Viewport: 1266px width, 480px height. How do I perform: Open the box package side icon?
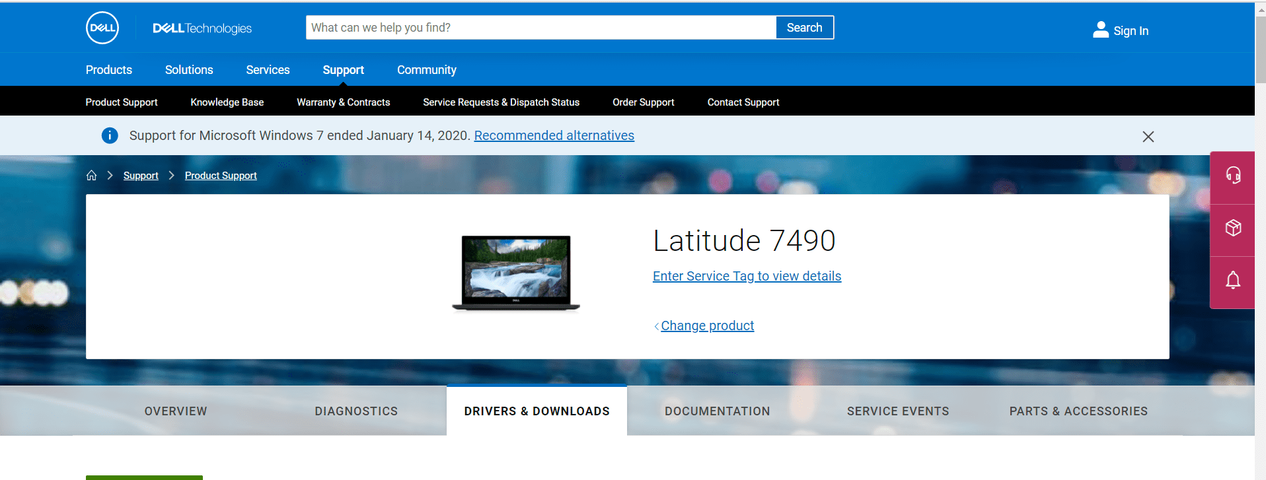coord(1233,228)
